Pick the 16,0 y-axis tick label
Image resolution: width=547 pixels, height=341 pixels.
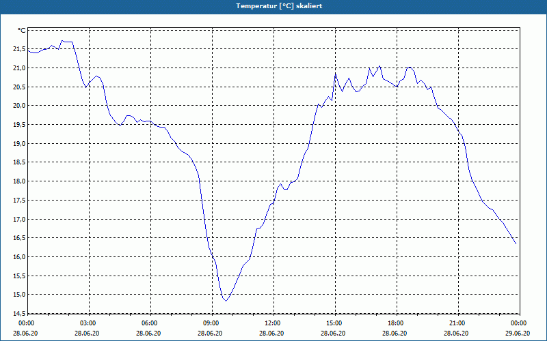tap(19, 257)
